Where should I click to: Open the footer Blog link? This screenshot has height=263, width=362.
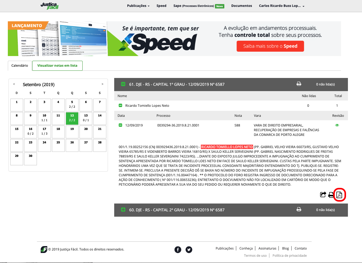[x=285, y=248]
